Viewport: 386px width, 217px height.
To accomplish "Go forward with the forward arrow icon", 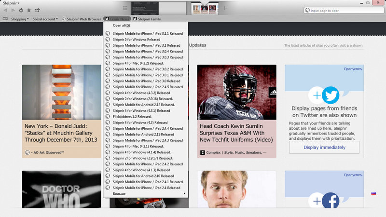I will tap(13, 10).
